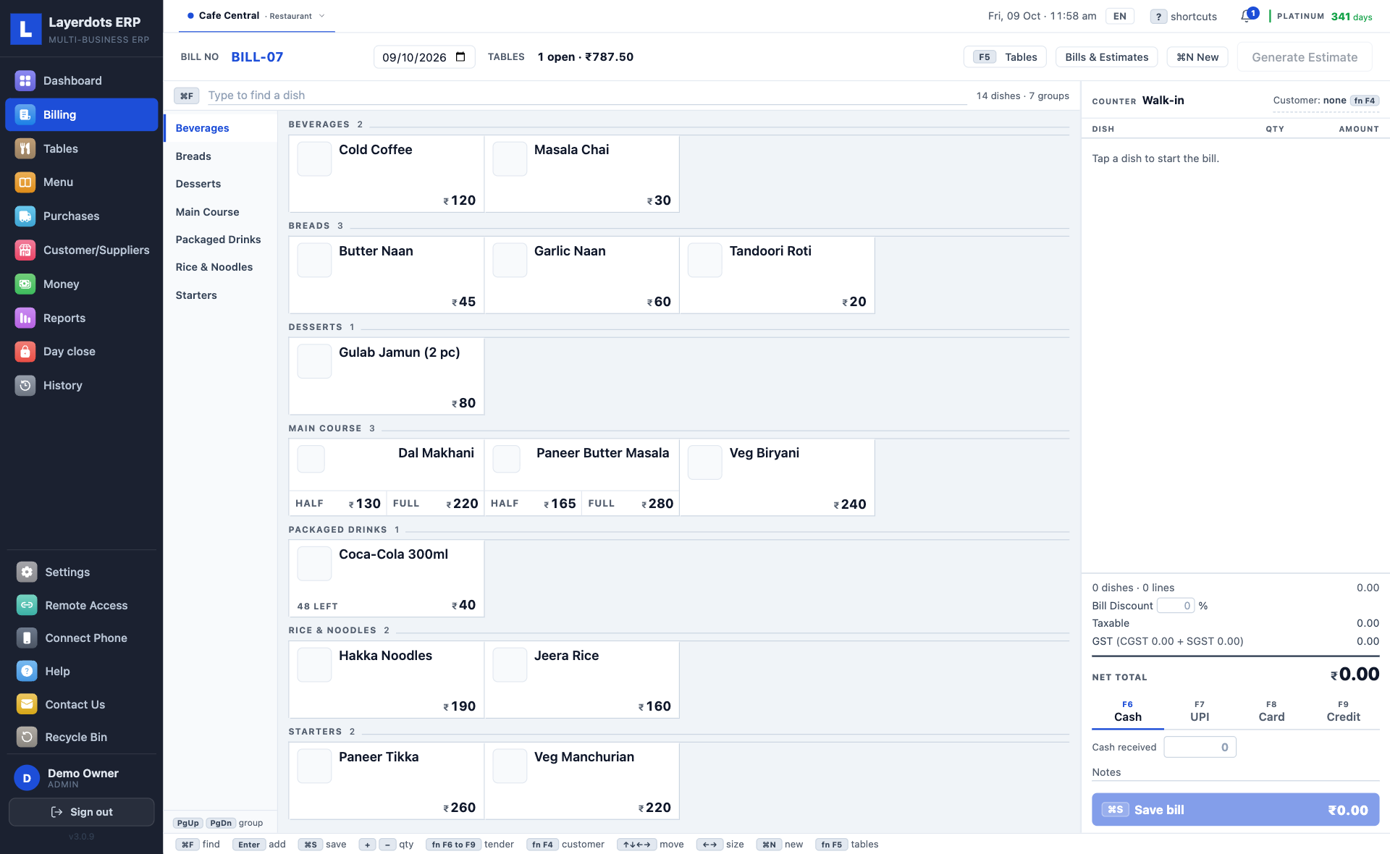Jump to the Breads category
The width and height of the screenshot is (1390, 854).
tap(220, 156)
